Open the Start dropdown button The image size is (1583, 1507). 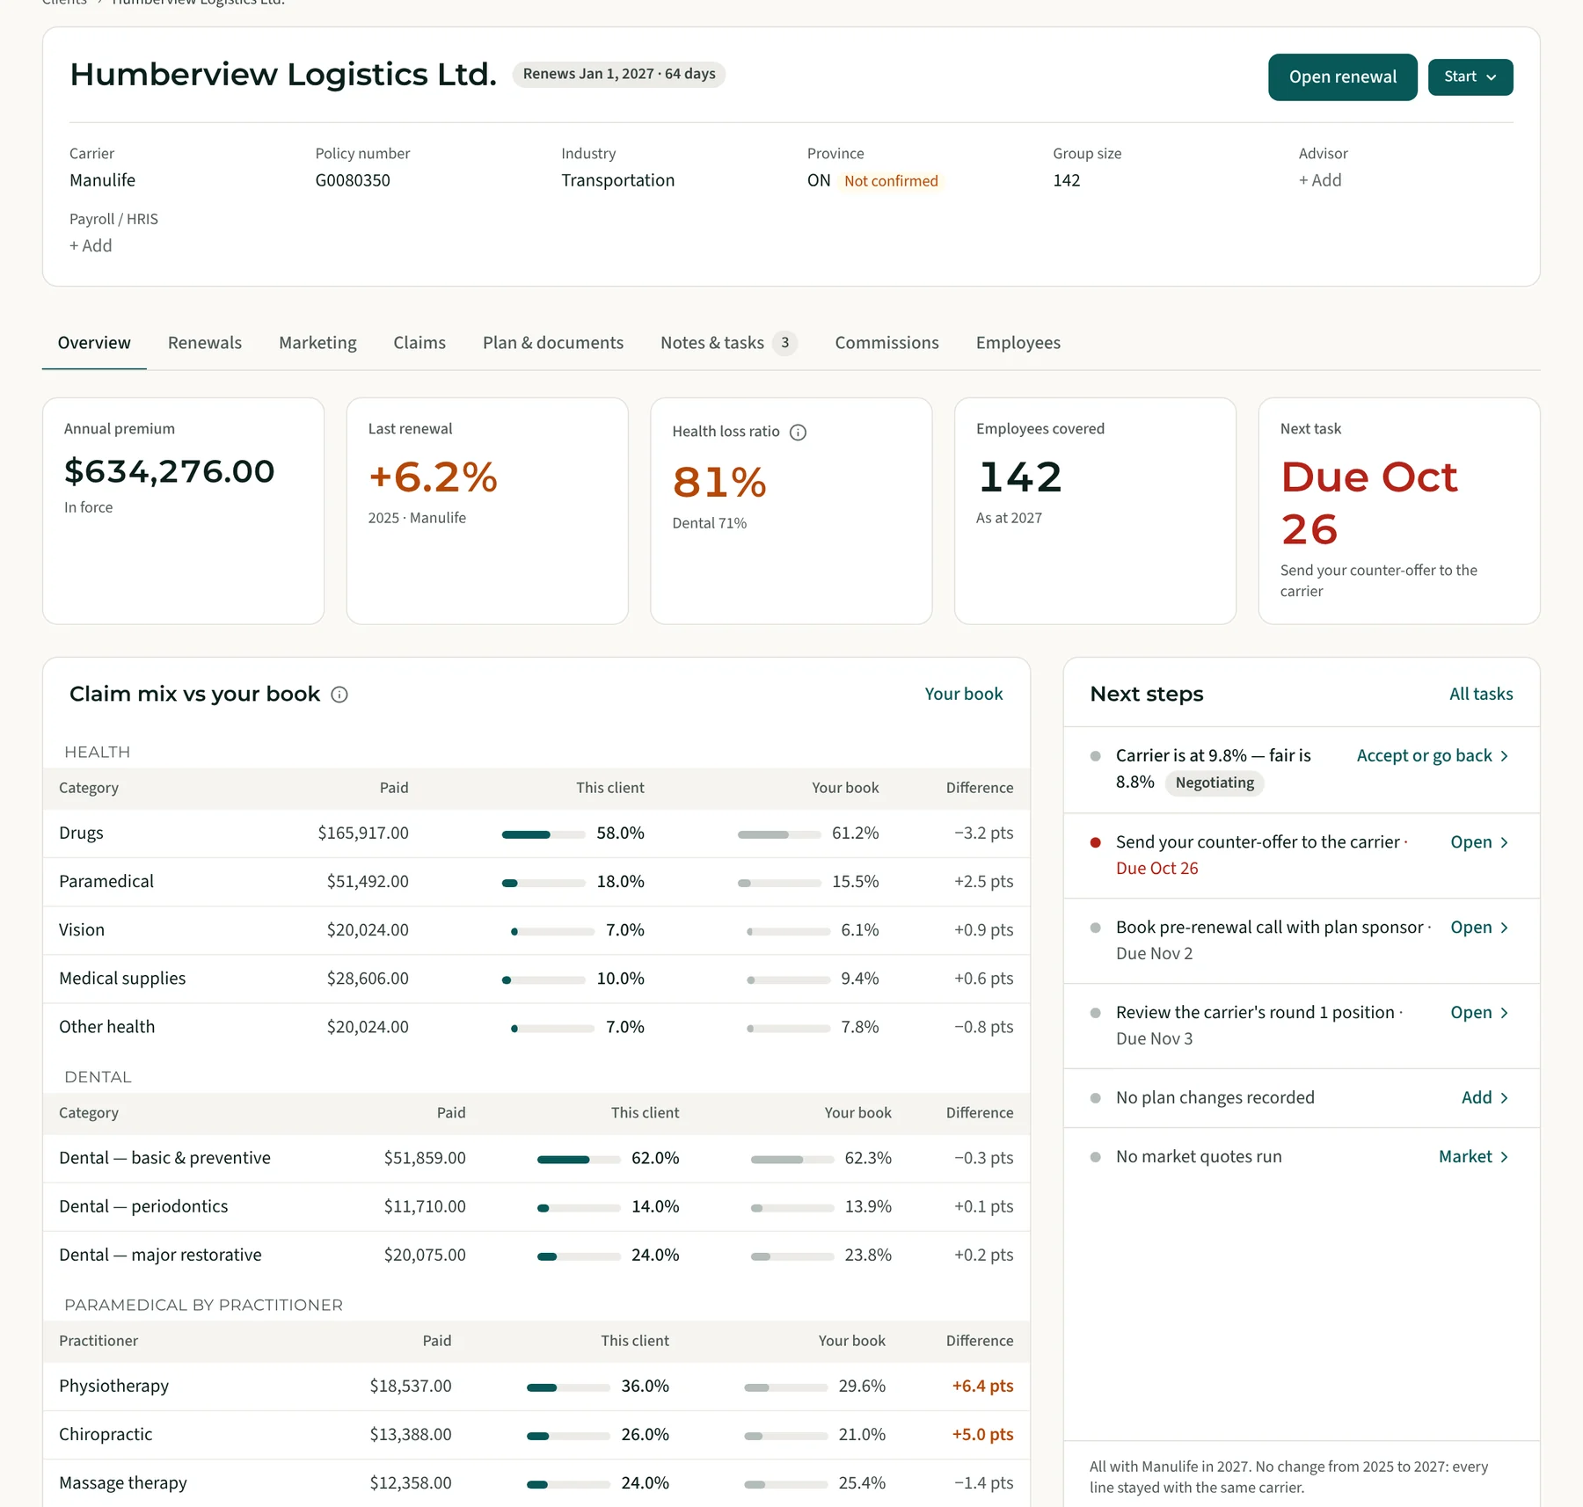[x=1470, y=77]
